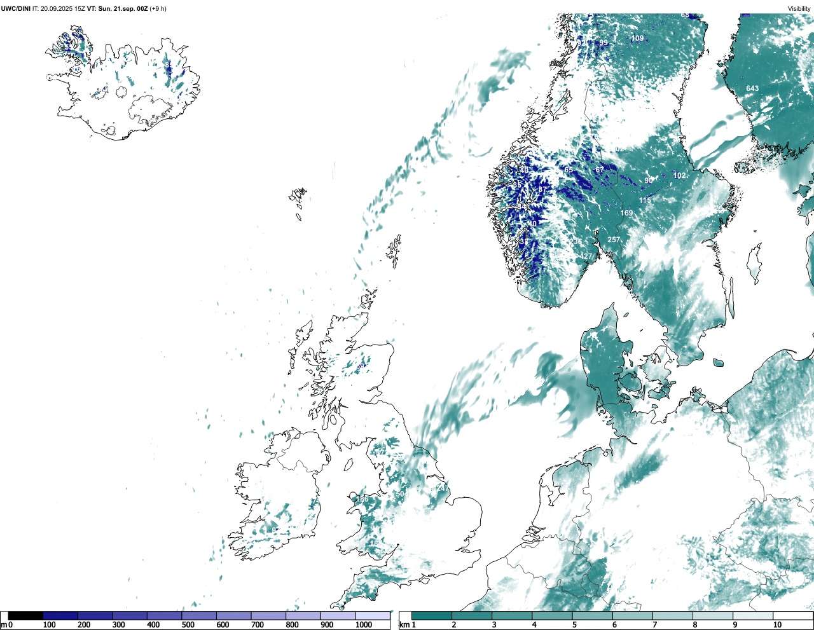Click the 1–2 km dark teal swatch
Screen dimensions: 814x630
pyautogui.click(x=432, y=615)
